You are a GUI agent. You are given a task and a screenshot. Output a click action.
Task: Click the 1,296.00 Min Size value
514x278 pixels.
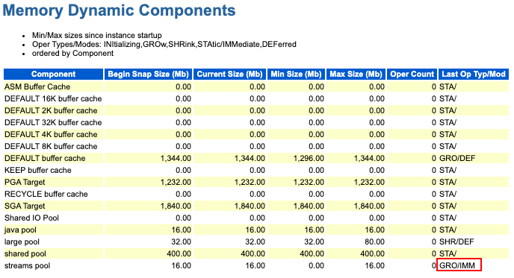(309, 158)
